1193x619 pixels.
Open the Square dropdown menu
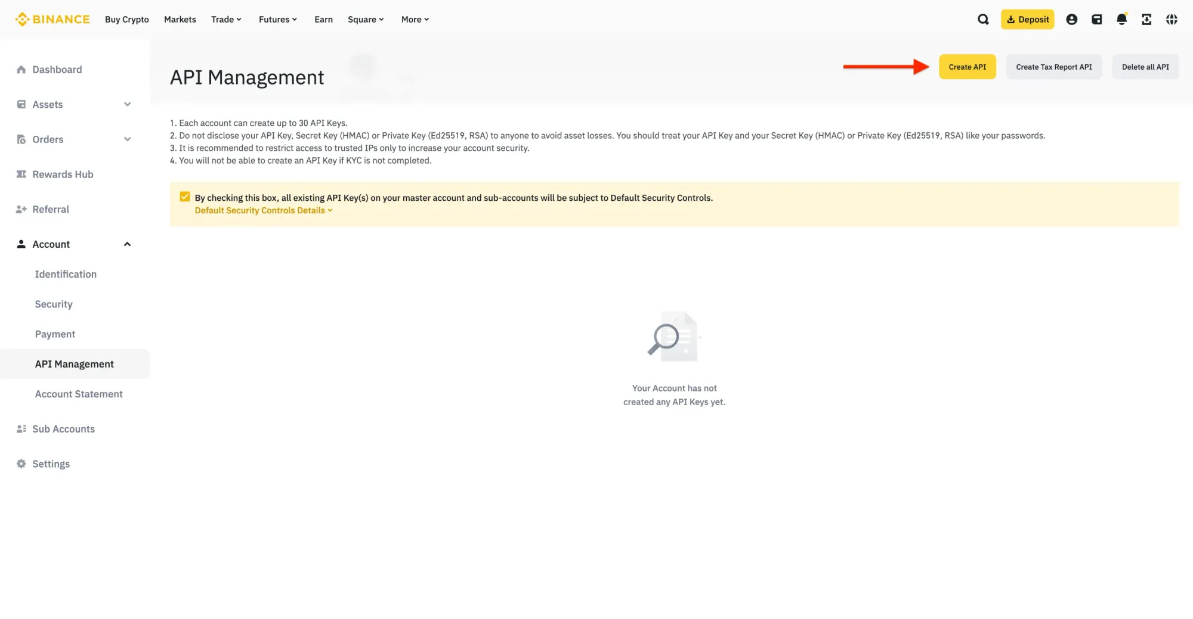point(366,20)
